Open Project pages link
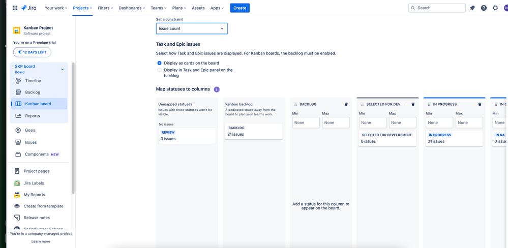The height and width of the screenshot is (248, 508). pyautogui.click(x=37, y=171)
